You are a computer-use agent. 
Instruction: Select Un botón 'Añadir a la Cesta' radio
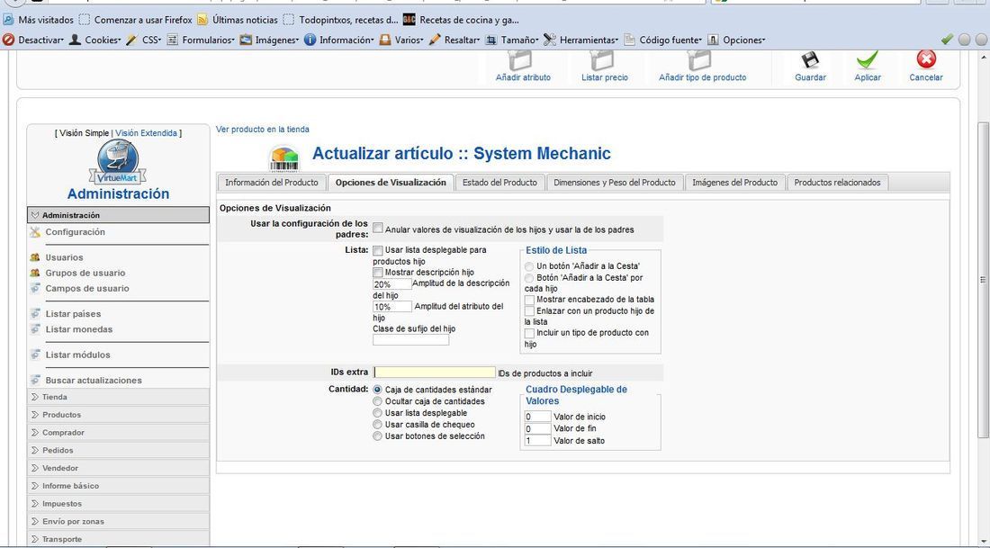point(529,266)
